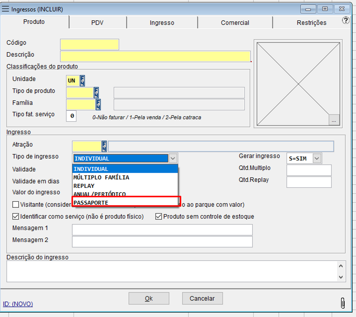This screenshot has height=317, width=356.
Task: Open F4 lookup for Tipo de produto
Action: pos(96,93)
